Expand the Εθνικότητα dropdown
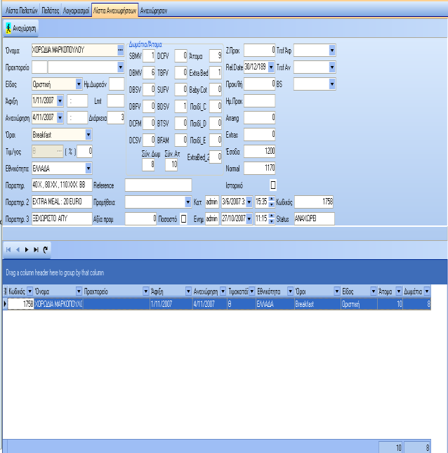This screenshot has height=453, width=448. (88, 168)
